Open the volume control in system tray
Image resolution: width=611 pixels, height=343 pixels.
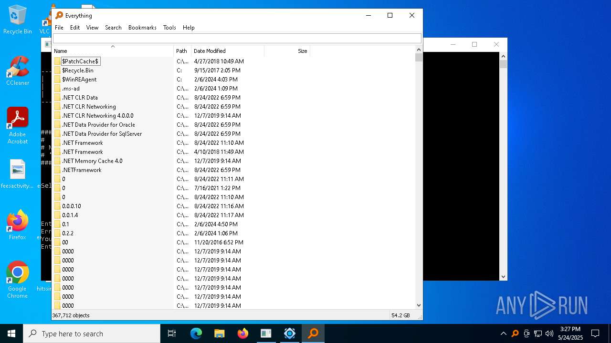(549, 333)
